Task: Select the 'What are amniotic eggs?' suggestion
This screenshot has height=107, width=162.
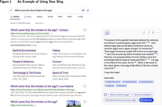Action: (119, 95)
